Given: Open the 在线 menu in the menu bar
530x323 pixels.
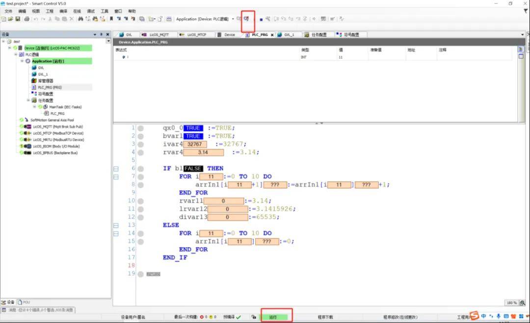Looking at the screenshot, I should tap(77, 11).
